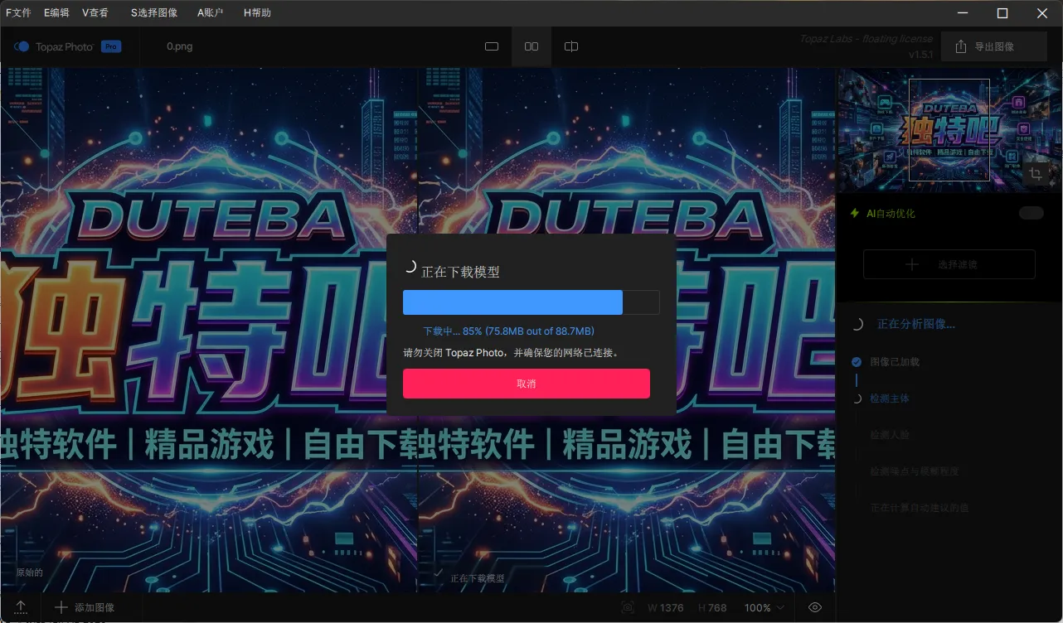
Task: Click the AI自动优化 lightning icon
Action: (855, 214)
